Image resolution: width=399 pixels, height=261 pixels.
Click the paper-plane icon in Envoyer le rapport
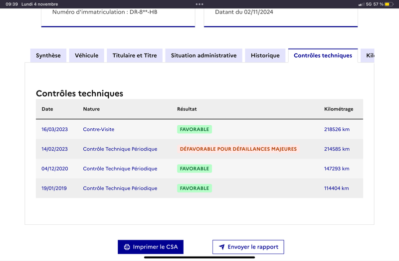click(221, 247)
